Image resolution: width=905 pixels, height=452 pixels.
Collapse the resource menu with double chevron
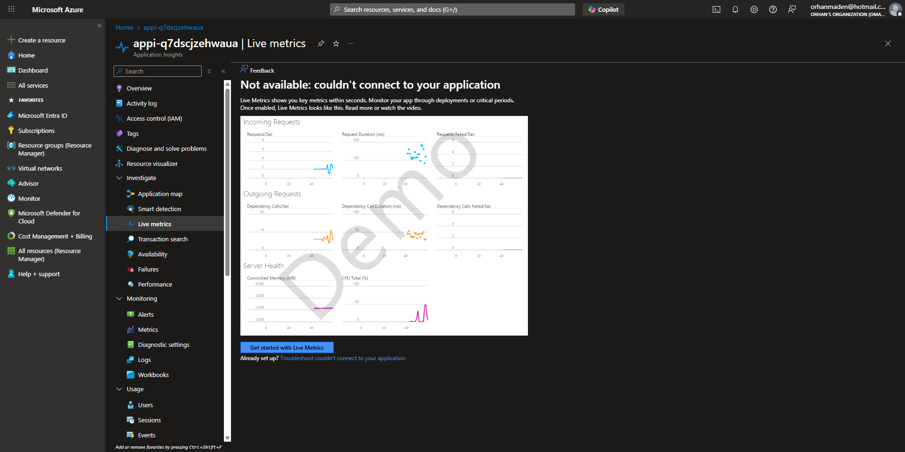click(x=223, y=71)
